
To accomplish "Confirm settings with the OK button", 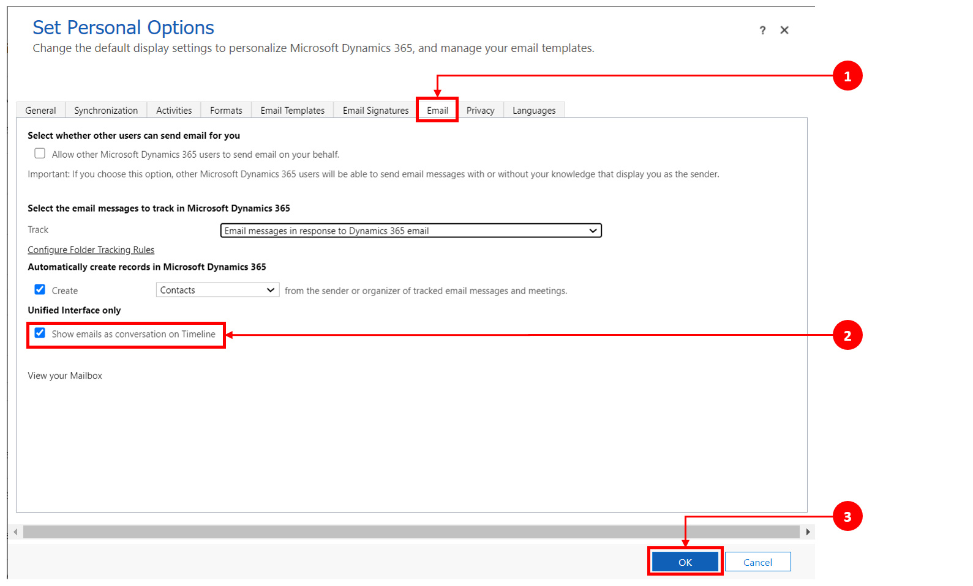I will [x=685, y=562].
